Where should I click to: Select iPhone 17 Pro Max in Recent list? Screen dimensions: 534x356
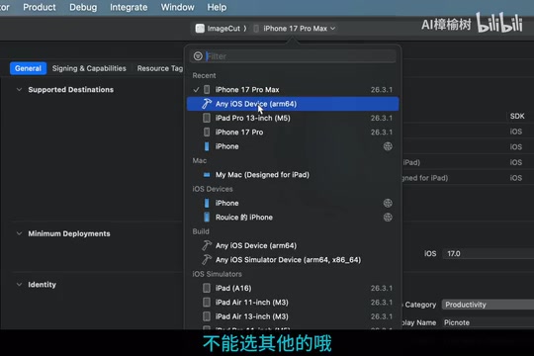tap(293, 90)
